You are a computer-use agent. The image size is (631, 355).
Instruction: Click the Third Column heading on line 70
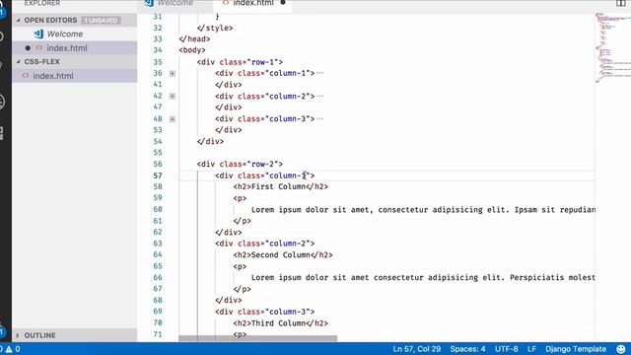pyautogui.click(x=280, y=322)
